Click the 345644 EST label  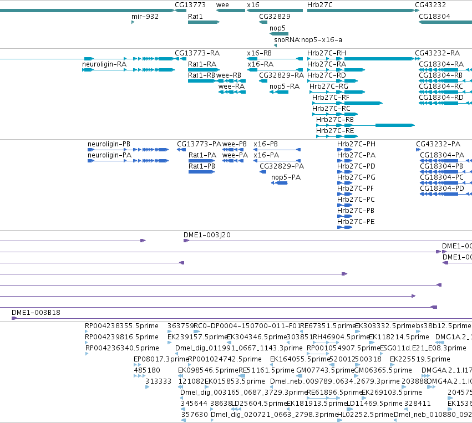point(194,404)
